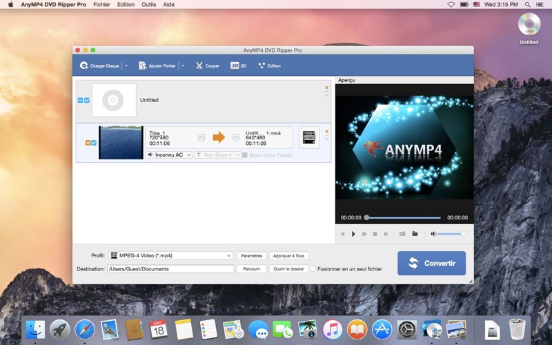The height and width of the screenshot is (345, 552).
Task: Click the Untitled disc thumbnail
Action: [114, 100]
